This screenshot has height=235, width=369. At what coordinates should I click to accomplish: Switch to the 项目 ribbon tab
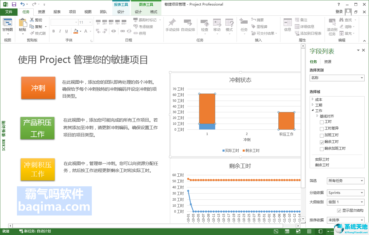click(73, 12)
